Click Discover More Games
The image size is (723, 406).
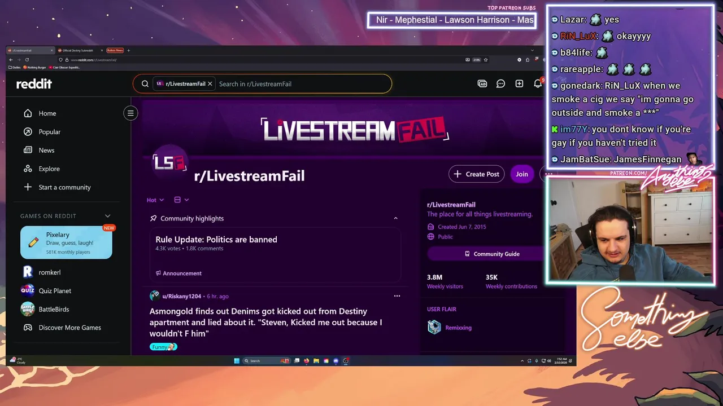coord(69,328)
